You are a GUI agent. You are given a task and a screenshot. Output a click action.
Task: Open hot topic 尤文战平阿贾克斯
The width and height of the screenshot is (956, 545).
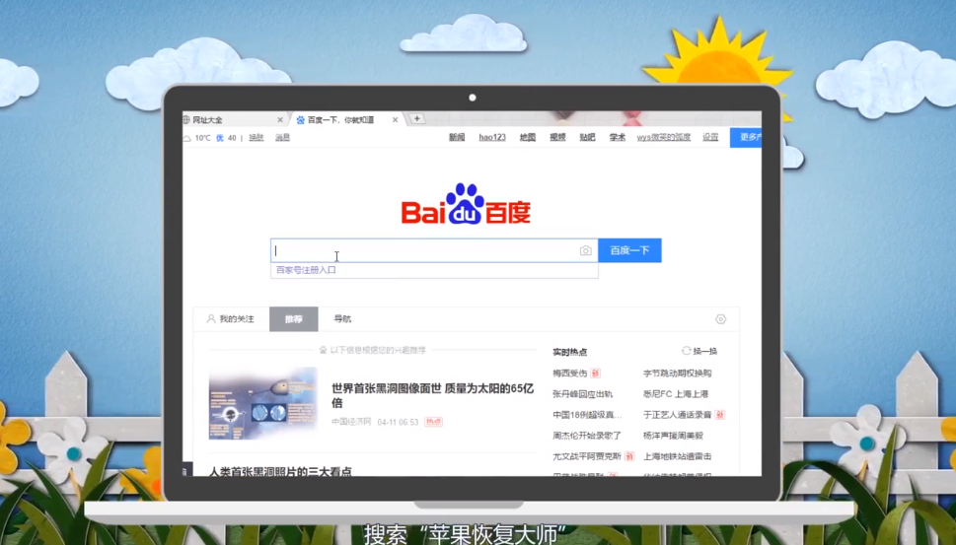(x=587, y=456)
